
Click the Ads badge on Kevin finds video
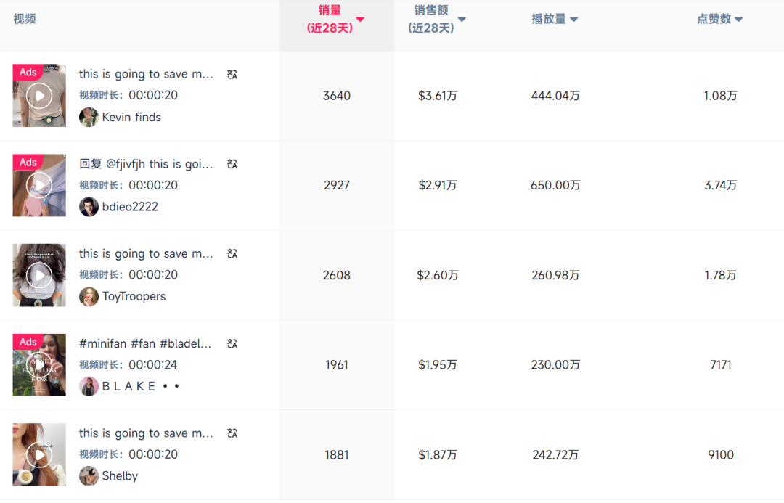pyautogui.click(x=28, y=72)
